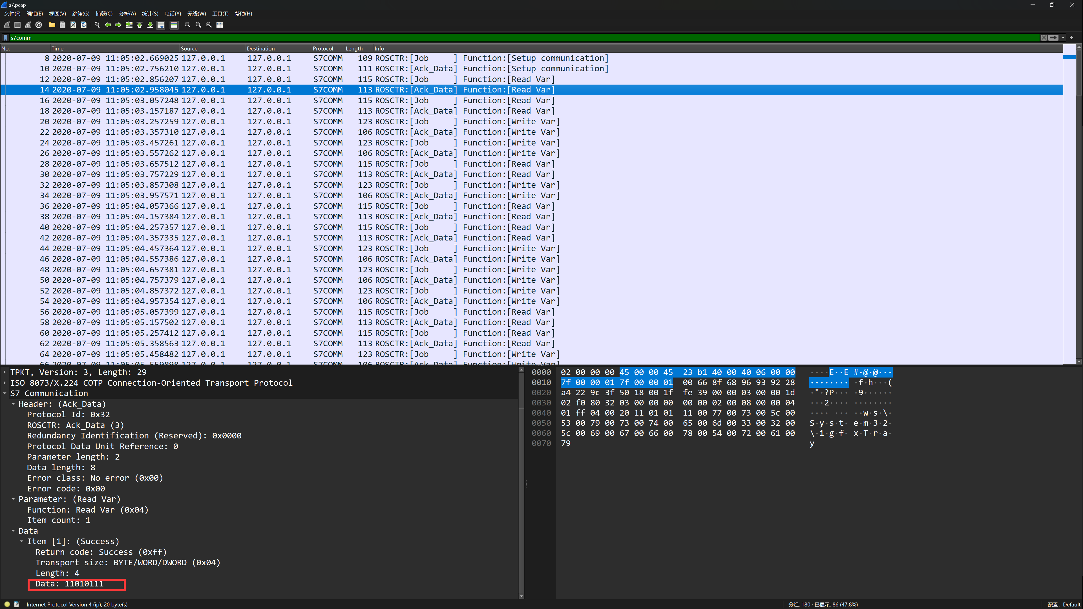
Task: Find a packet with magnifier icon
Action: [97, 25]
